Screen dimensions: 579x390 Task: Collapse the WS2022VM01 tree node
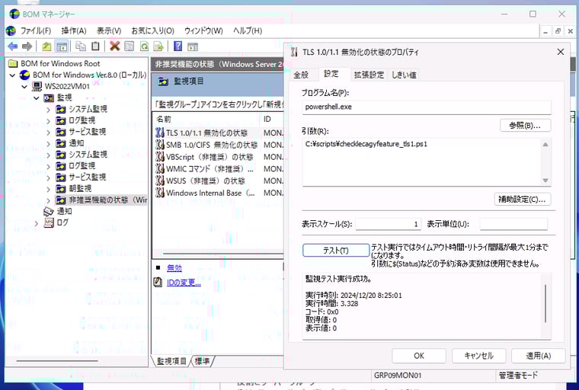click(24, 86)
